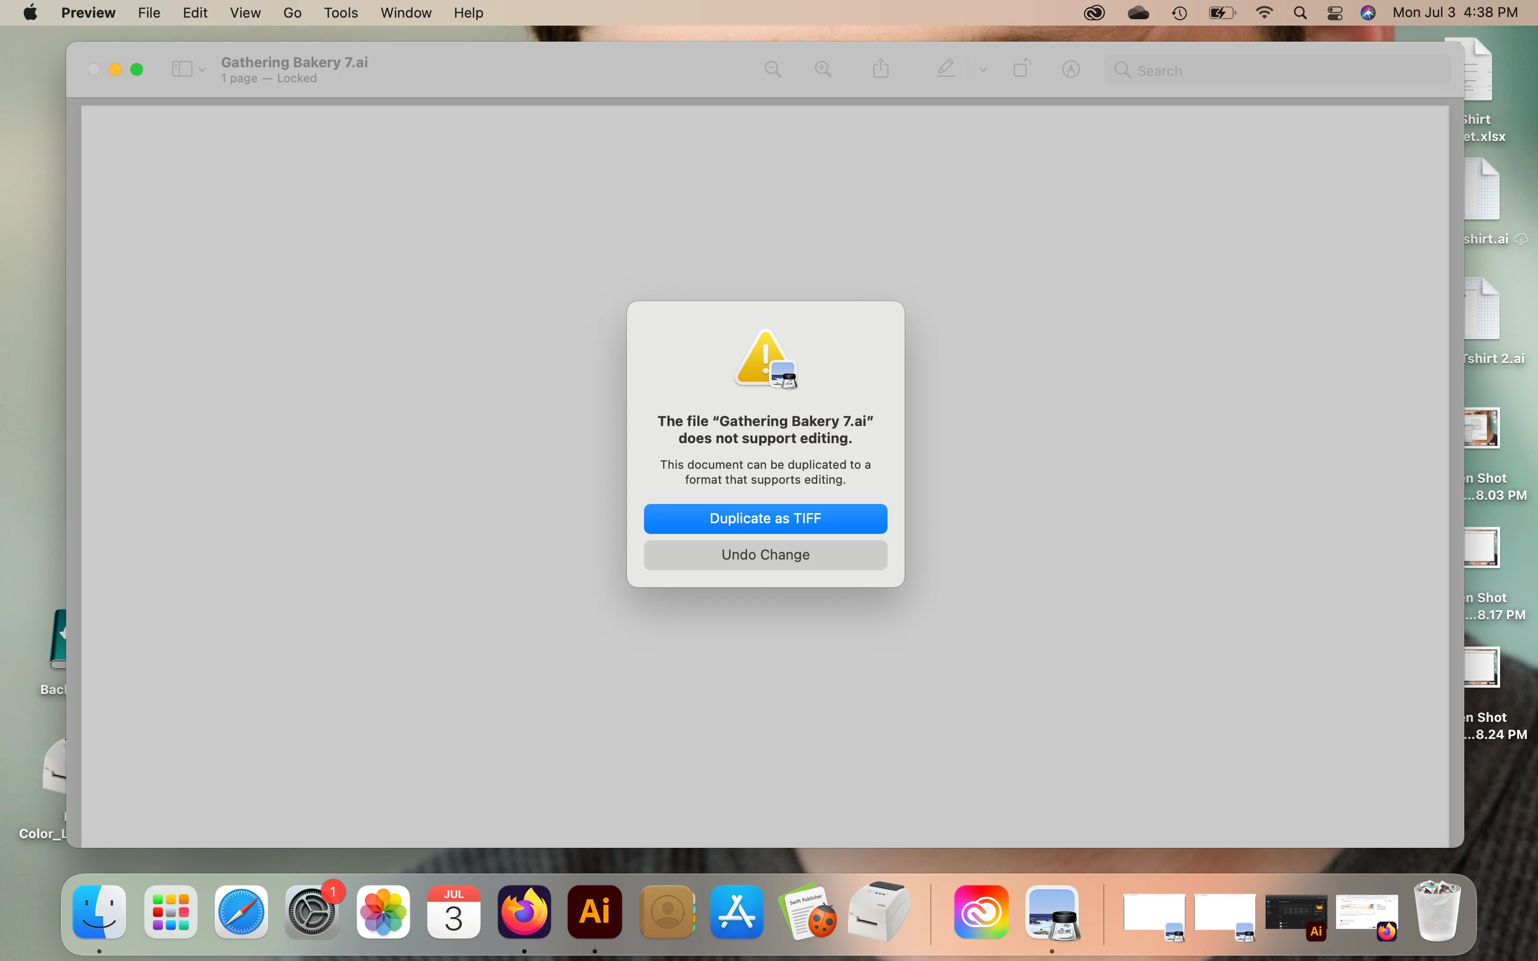
Task: Click the Rotate page icon
Action: click(x=1021, y=69)
